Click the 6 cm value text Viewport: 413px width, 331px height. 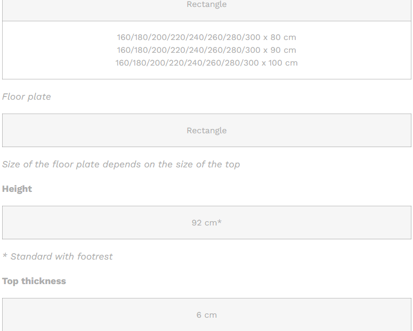[x=207, y=315]
